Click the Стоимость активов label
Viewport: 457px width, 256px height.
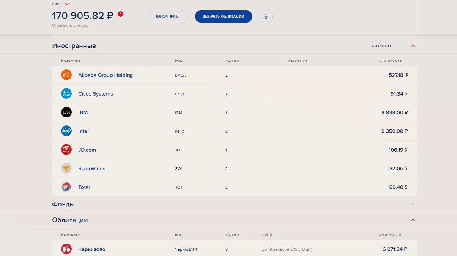[x=70, y=26]
